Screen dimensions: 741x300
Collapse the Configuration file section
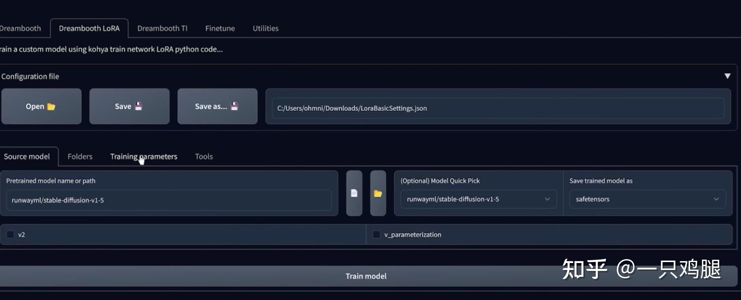tap(727, 75)
